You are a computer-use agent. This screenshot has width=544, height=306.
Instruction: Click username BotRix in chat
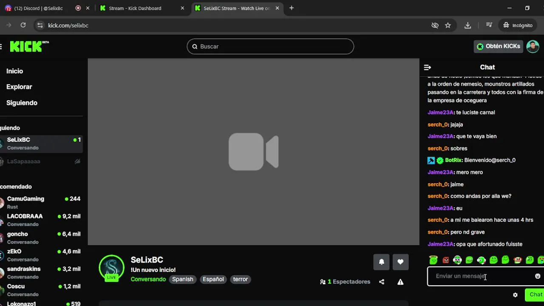click(453, 160)
